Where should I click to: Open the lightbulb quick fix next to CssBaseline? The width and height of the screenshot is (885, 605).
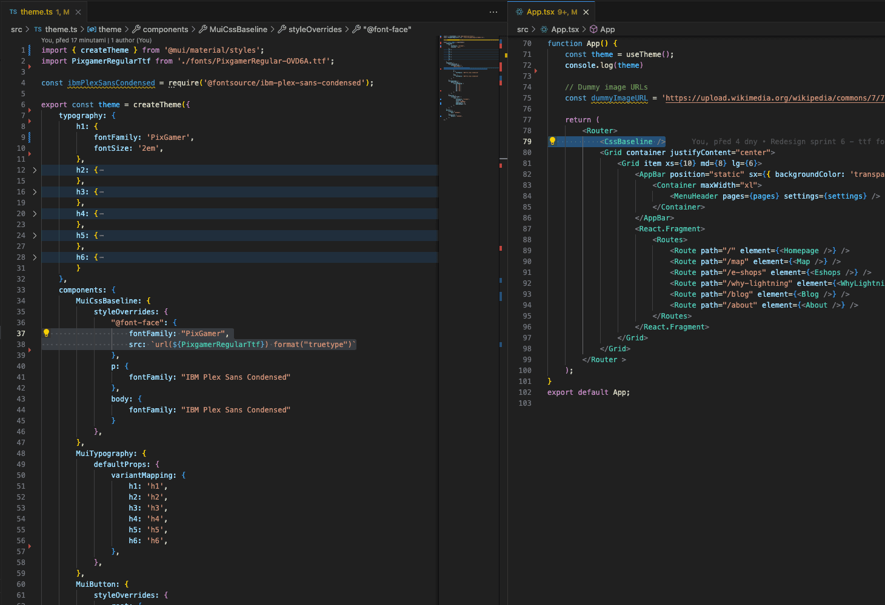(552, 141)
